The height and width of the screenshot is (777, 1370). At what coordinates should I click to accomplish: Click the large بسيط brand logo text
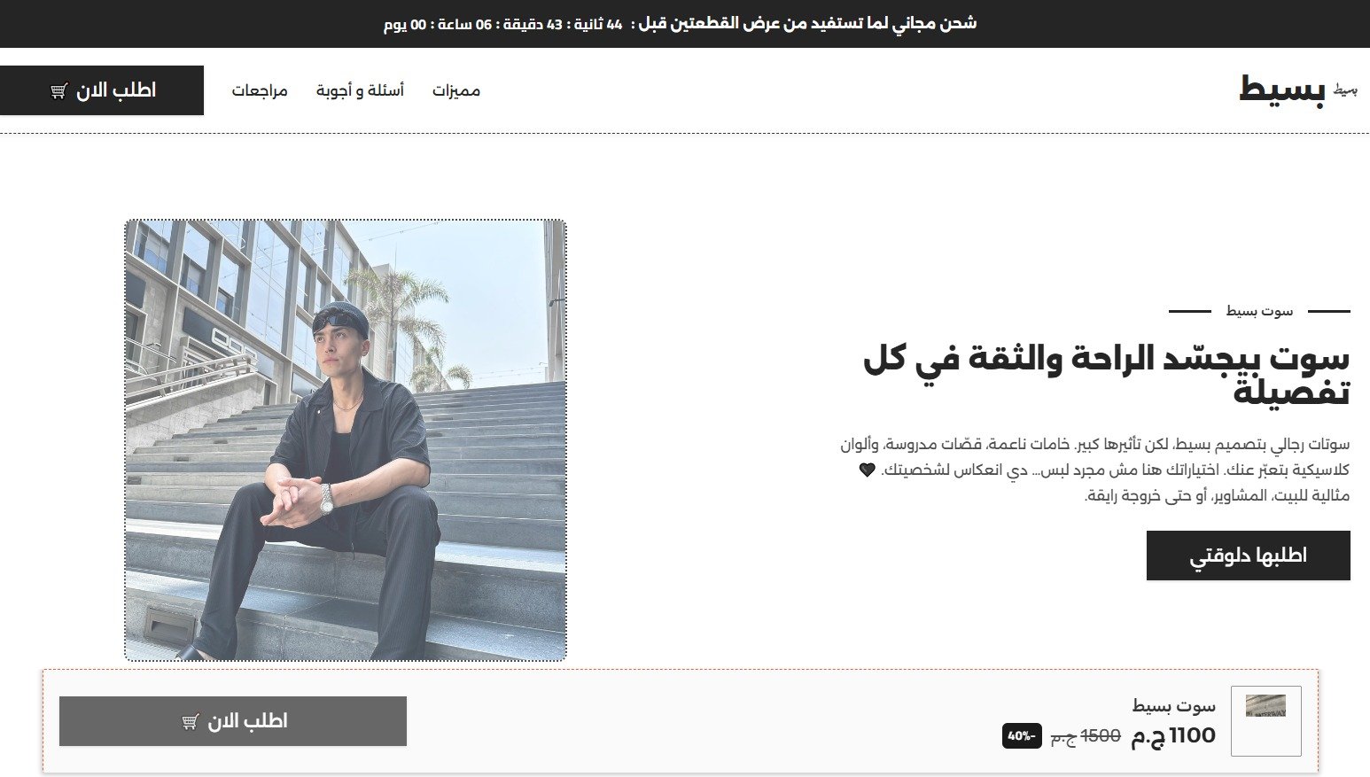click(x=1282, y=90)
